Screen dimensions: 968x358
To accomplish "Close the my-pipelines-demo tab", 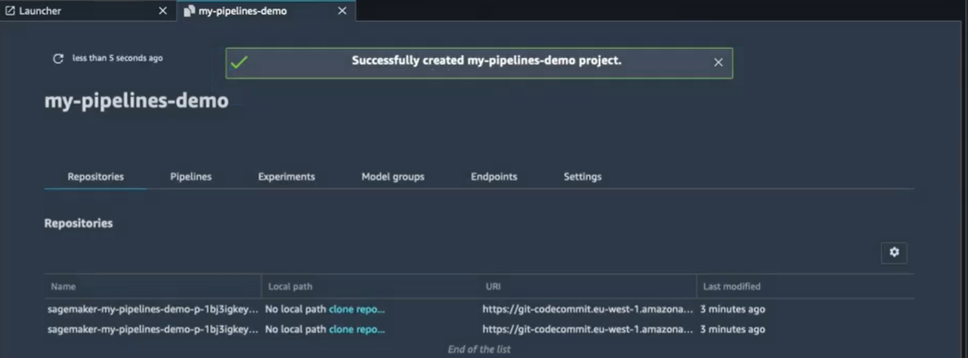I will click(x=341, y=11).
